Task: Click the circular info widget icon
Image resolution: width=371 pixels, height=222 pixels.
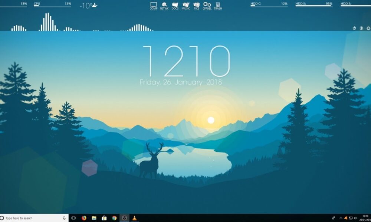Action: (362, 28)
